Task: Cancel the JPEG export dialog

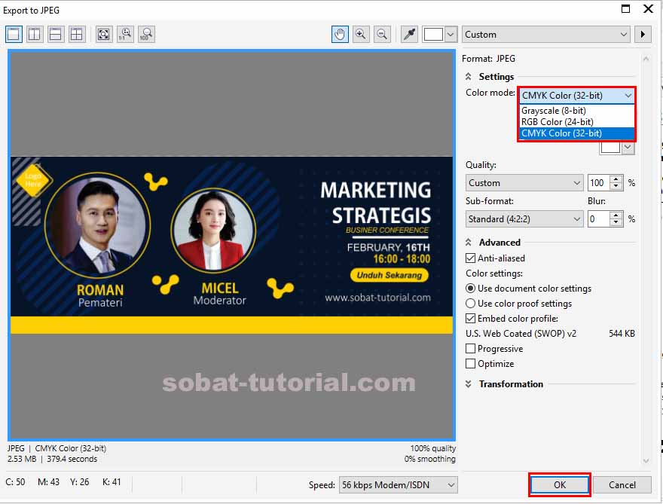Action: pyautogui.click(x=622, y=484)
